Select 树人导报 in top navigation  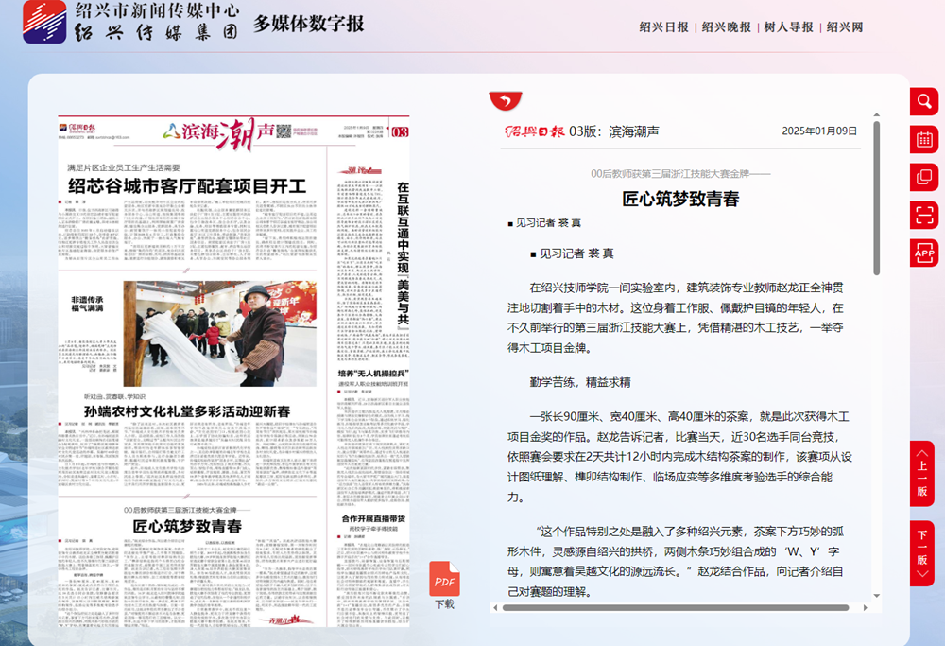coord(788,27)
